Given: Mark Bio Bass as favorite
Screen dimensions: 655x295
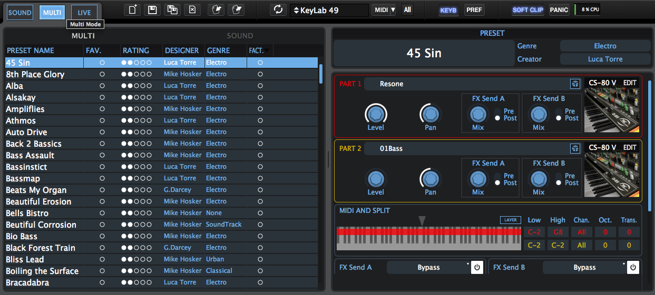Looking at the screenshot, I should pos(102,236).
